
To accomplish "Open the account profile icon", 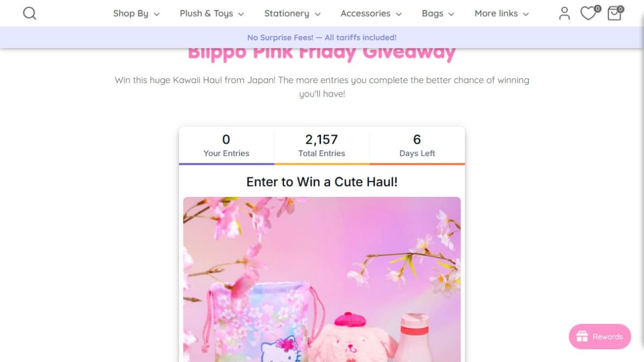I will point(564,13).
